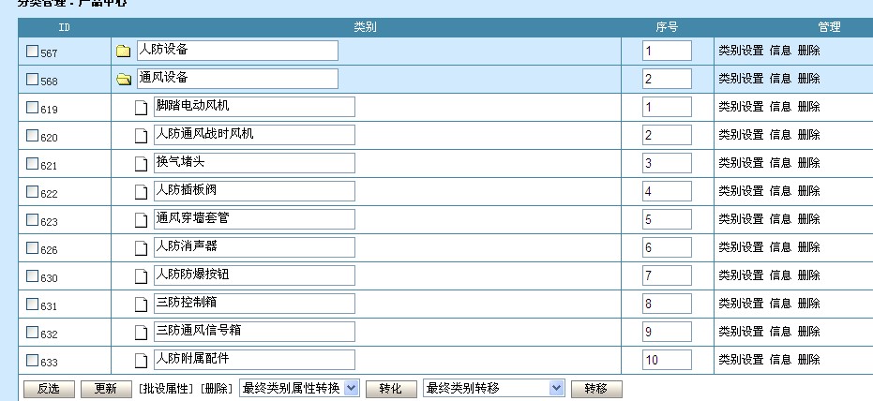Click 信息 link in 三防通风信号箱 row
873x401 pixels.
click(780, 332)
